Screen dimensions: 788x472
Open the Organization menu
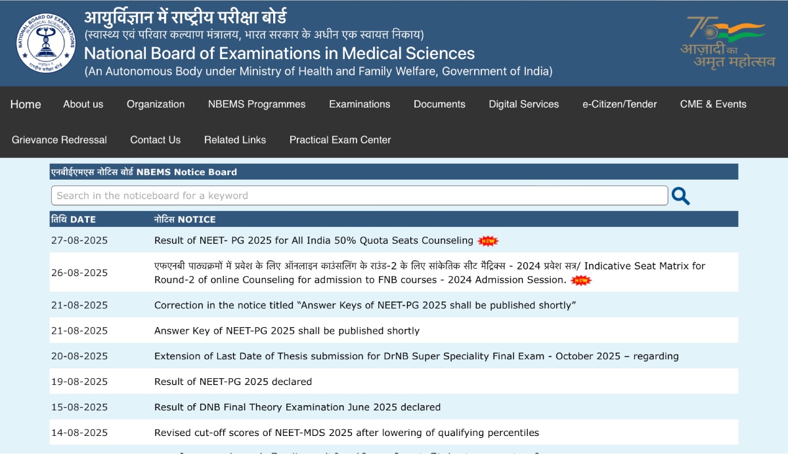[156, 104]
